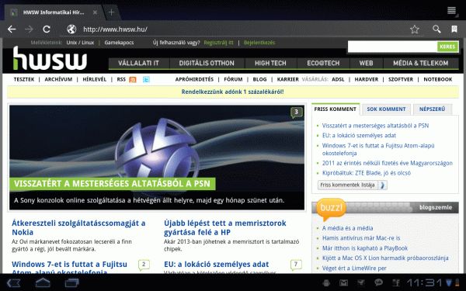
Task: Open the Twitter icon next to RSS
Action: pos(146,80)
